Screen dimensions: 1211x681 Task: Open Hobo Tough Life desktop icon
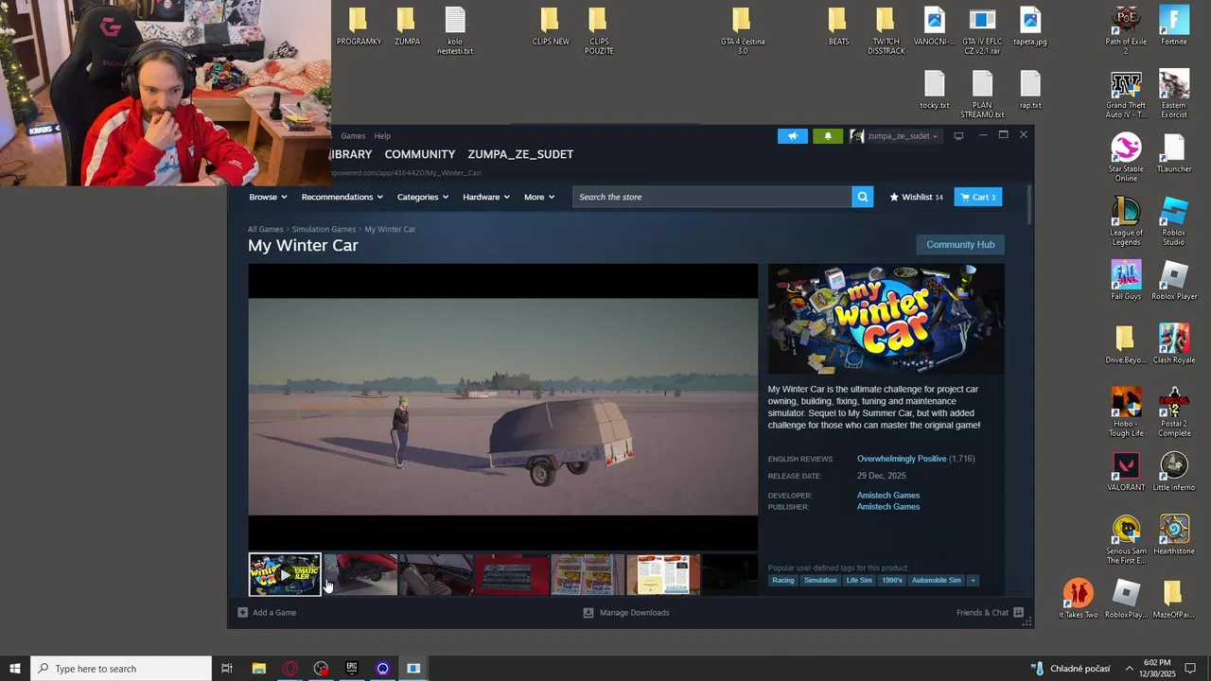point(1126,411)
